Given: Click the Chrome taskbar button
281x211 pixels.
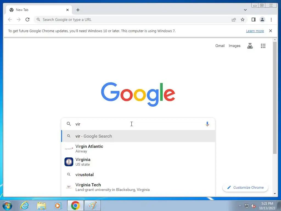Looking at the screenshot, I should pos(75,206).
